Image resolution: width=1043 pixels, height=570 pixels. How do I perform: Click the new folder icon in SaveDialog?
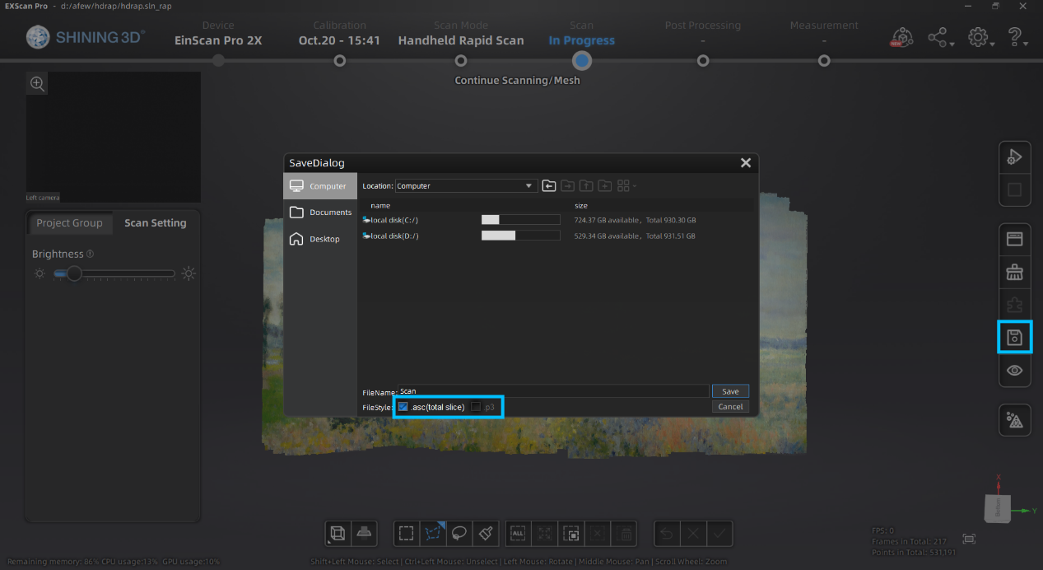604,186
